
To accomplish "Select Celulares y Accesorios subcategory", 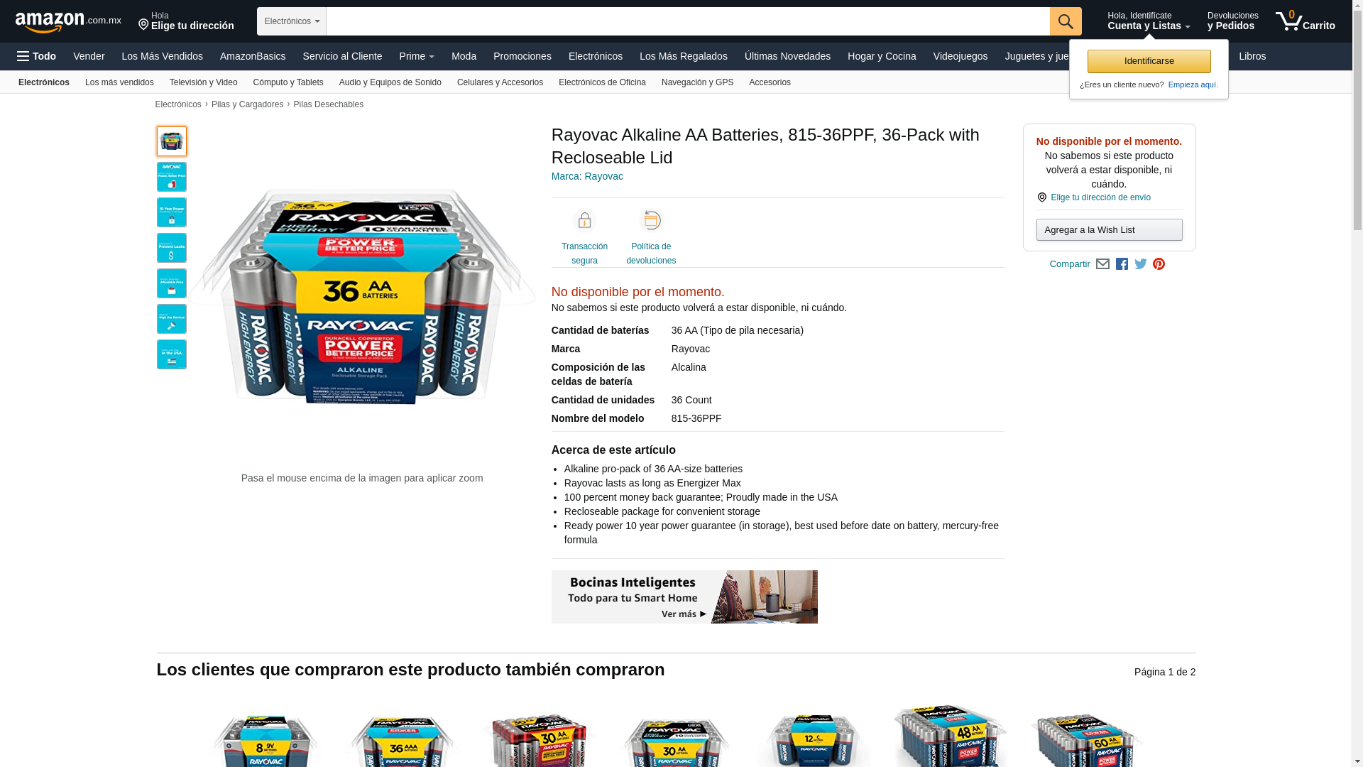I will [x=500, y=82].
